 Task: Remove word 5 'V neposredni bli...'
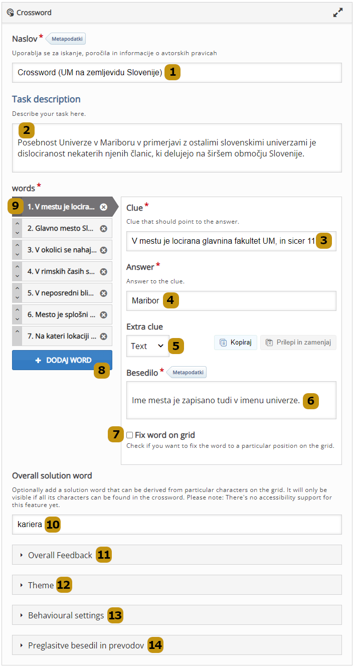[104, 293]
